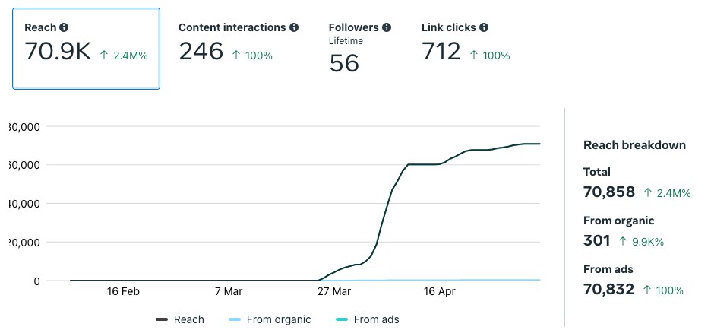Image resolution: width=711 pixels, height=330 pixels.
Task: Click the info icon beside Followers
Action: 387,27
